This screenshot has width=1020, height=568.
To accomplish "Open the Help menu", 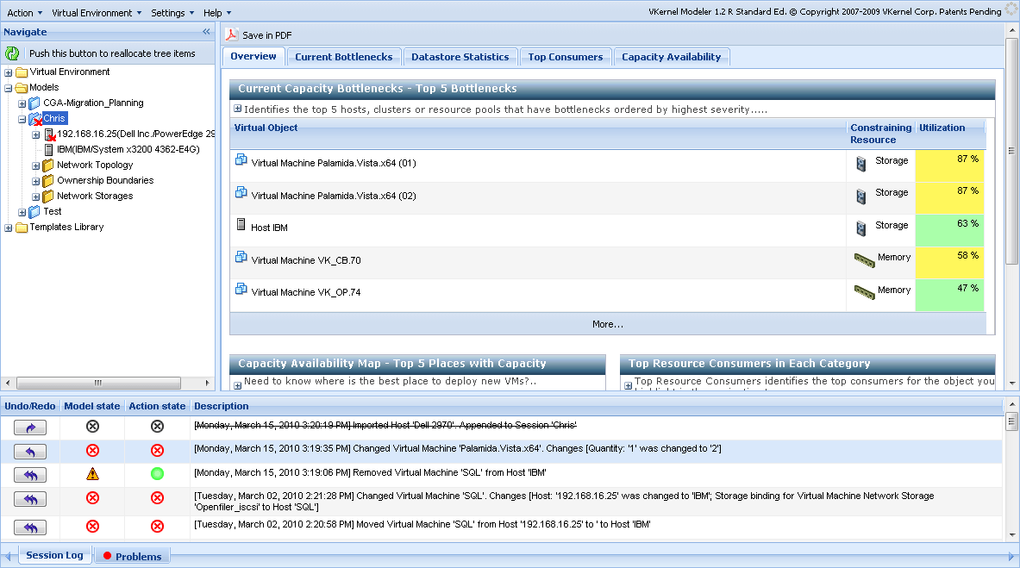I will click(x=217, y=13).
